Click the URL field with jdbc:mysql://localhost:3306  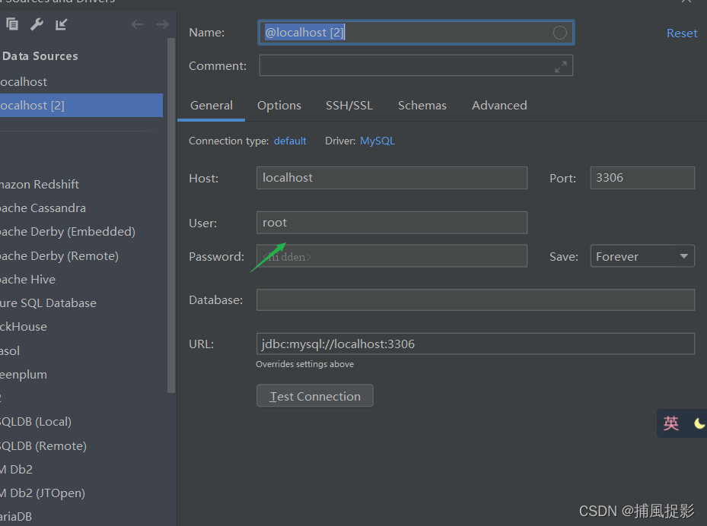pyautogui.click(x=475, y=344)
